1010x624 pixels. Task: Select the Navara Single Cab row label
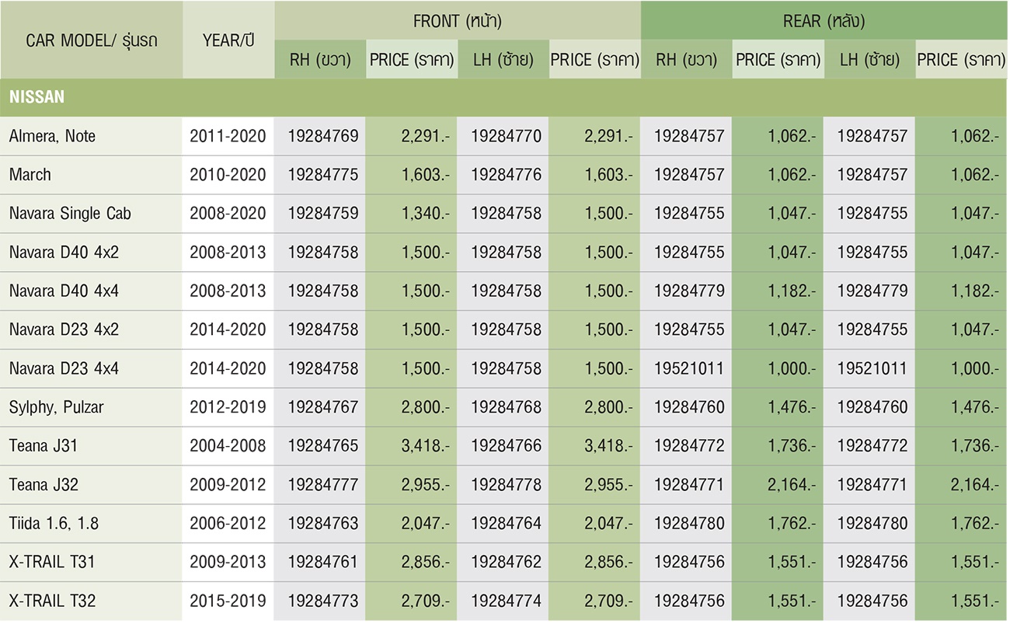pyautogui.click(x=70, y=214)
